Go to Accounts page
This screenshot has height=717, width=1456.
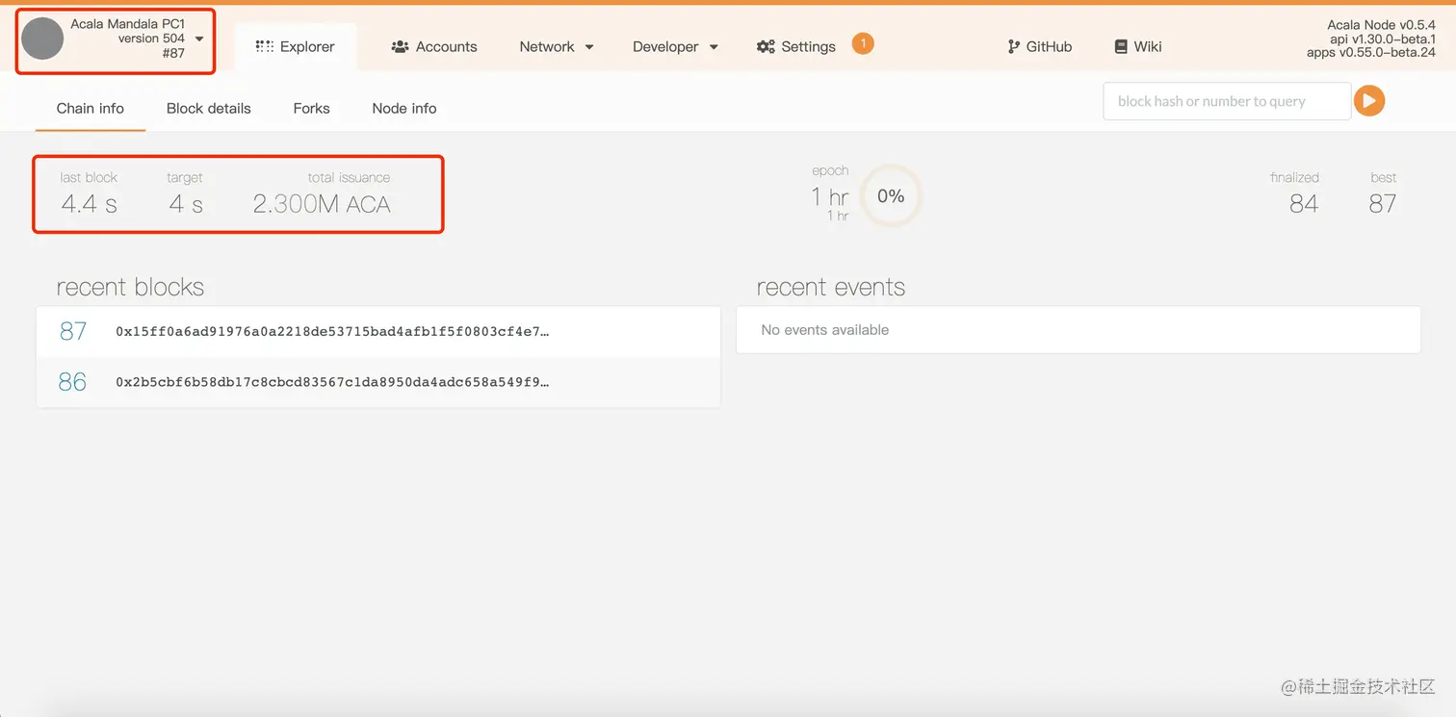(434, 46)
